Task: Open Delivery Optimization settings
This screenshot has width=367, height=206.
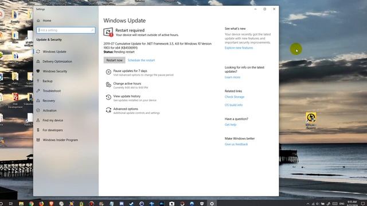Action: tap(57, 61)
